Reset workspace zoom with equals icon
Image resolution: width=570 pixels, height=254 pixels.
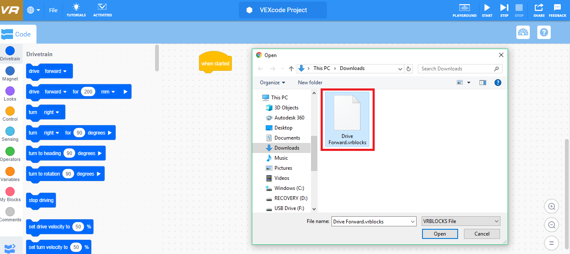(552, 243)
